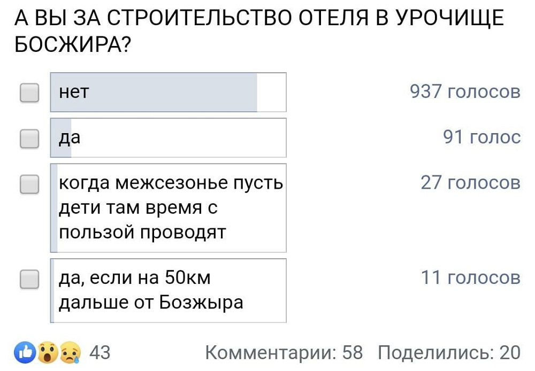View the voters behind '27 голосов'
Screen dimensions: 535x371
pyautogui.click(x=470, y=183)
